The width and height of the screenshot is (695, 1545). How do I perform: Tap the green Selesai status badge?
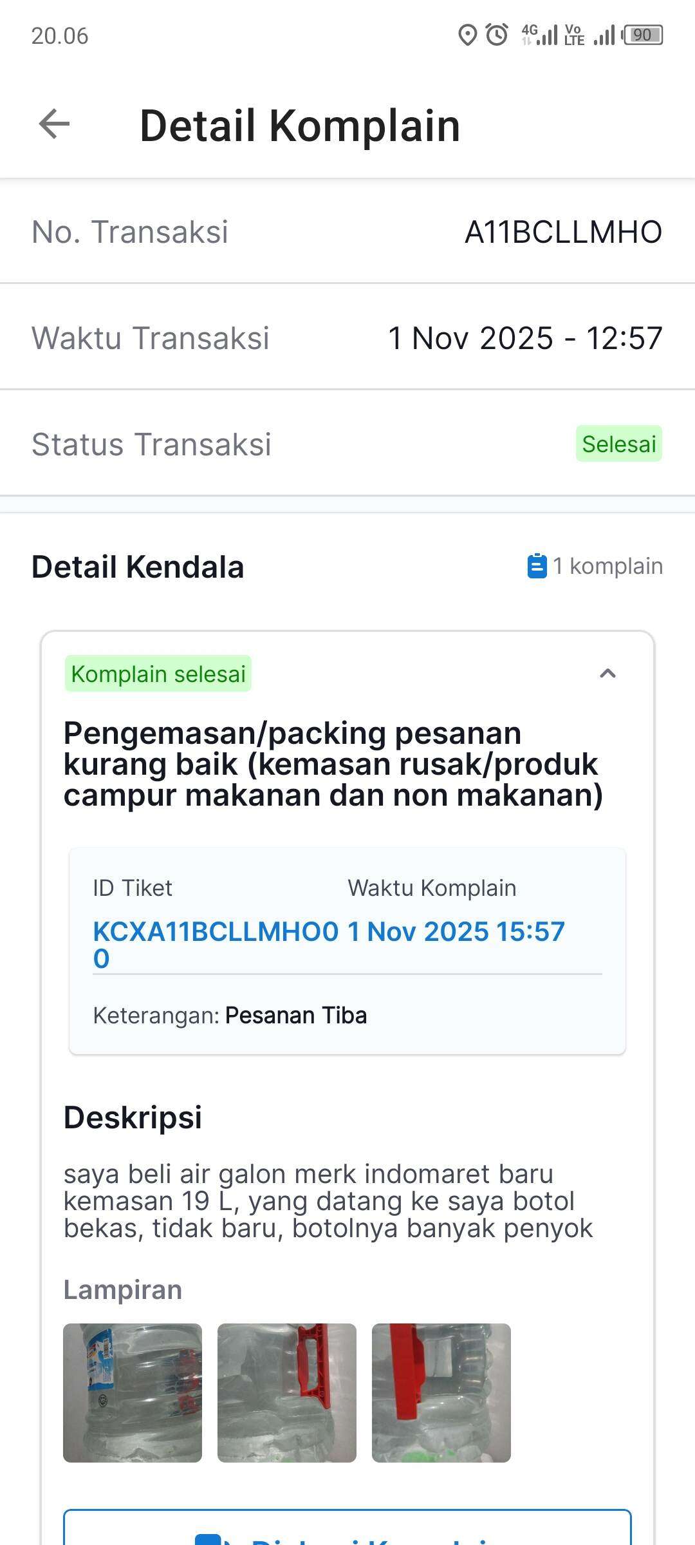click(618, 444)
